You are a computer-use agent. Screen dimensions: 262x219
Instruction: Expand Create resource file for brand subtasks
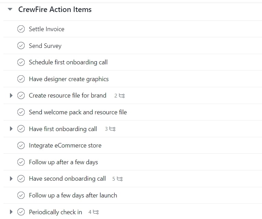11,95
